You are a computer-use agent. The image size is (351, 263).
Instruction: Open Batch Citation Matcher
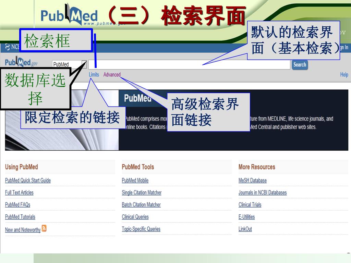pyautogui.click(x=141, y=205)
